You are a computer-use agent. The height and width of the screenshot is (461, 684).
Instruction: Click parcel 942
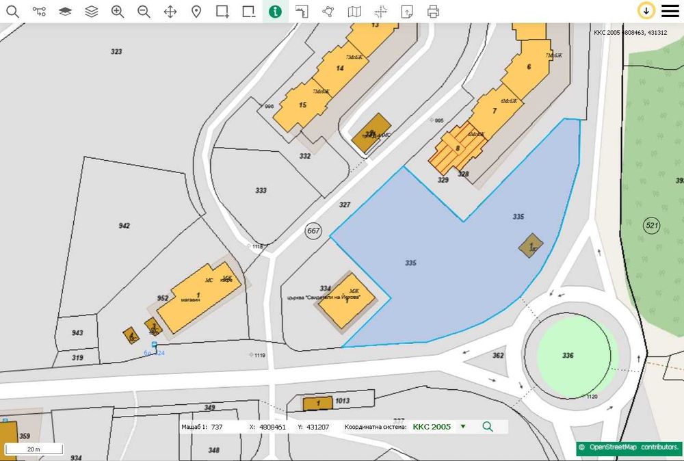click(x=124, y=226)
